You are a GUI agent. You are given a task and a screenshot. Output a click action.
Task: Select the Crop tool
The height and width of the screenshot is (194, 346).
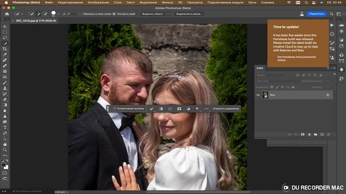[x=5, y=49]
